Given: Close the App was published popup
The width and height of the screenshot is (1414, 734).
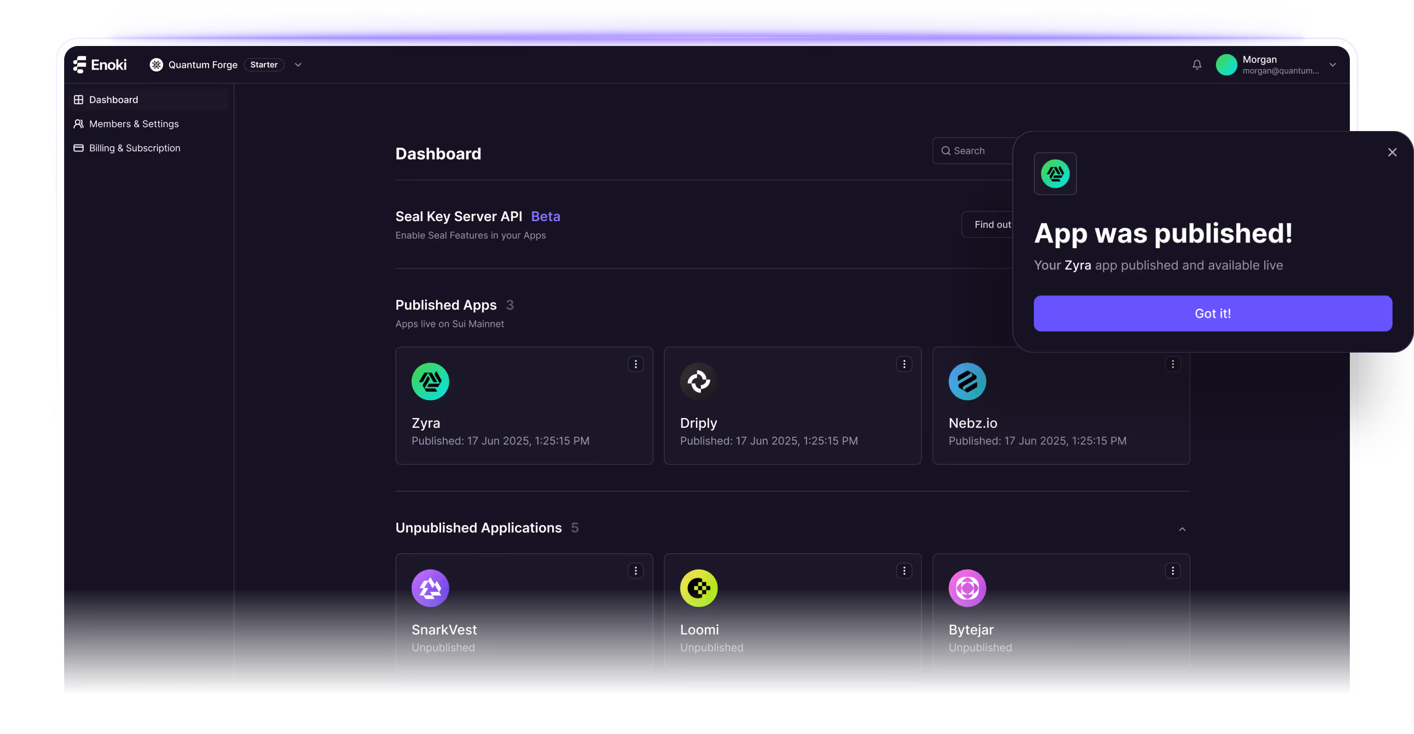Looking at the screenshot, I should tap(1392, 152).
